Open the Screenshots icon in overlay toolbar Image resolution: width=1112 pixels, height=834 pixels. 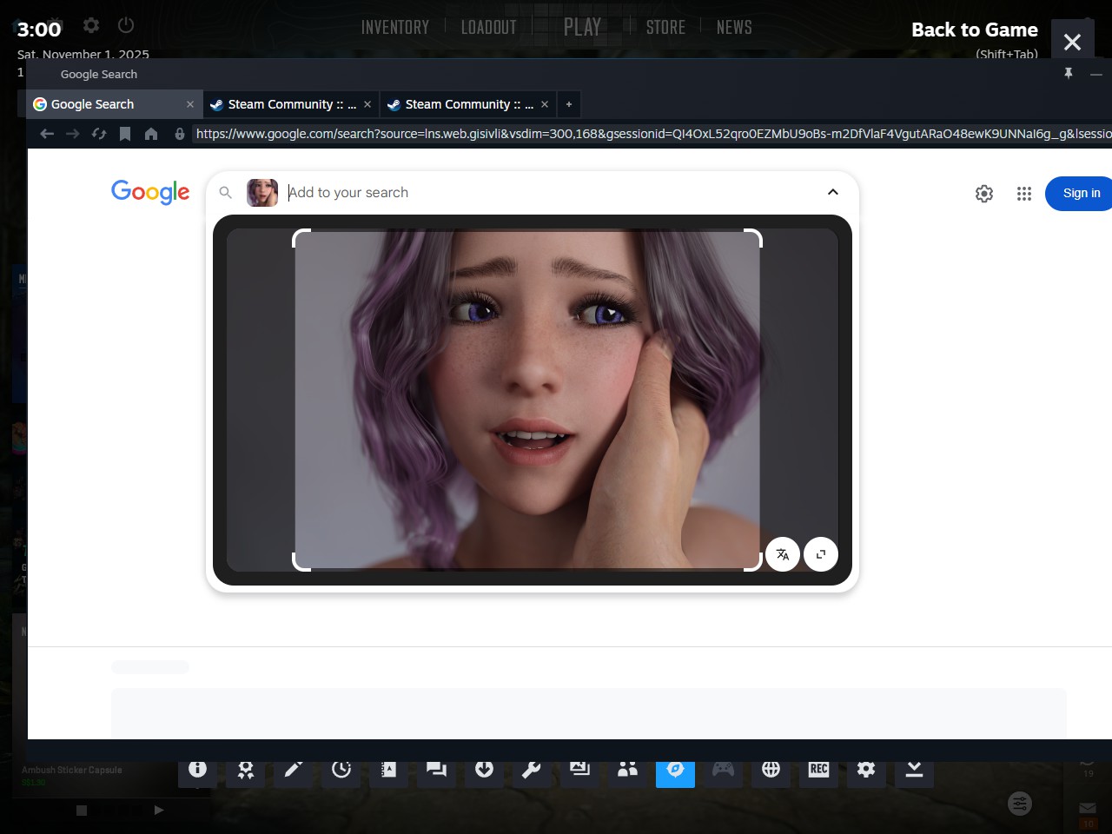coord(579,769)
